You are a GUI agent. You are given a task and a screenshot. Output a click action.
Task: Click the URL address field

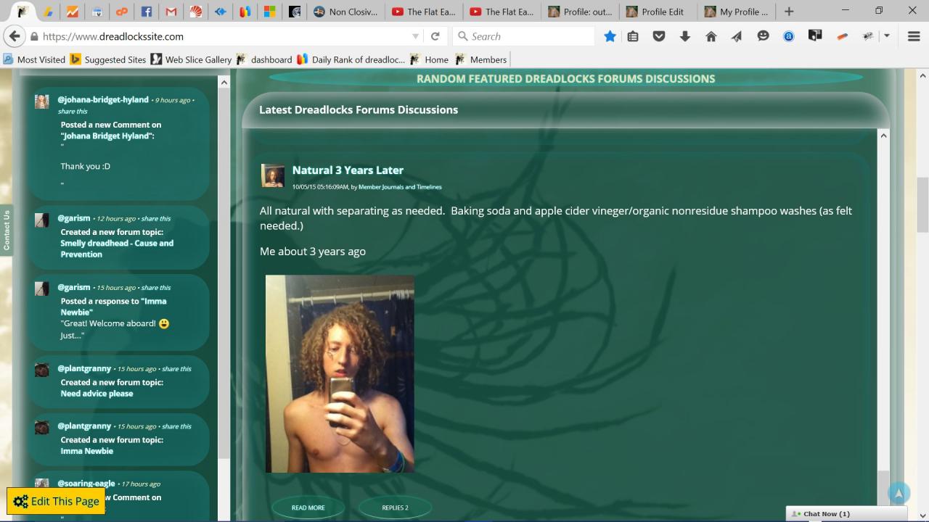(x=225, y=36)
